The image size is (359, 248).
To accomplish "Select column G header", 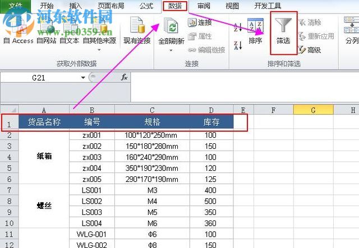I will pos(313,110).
